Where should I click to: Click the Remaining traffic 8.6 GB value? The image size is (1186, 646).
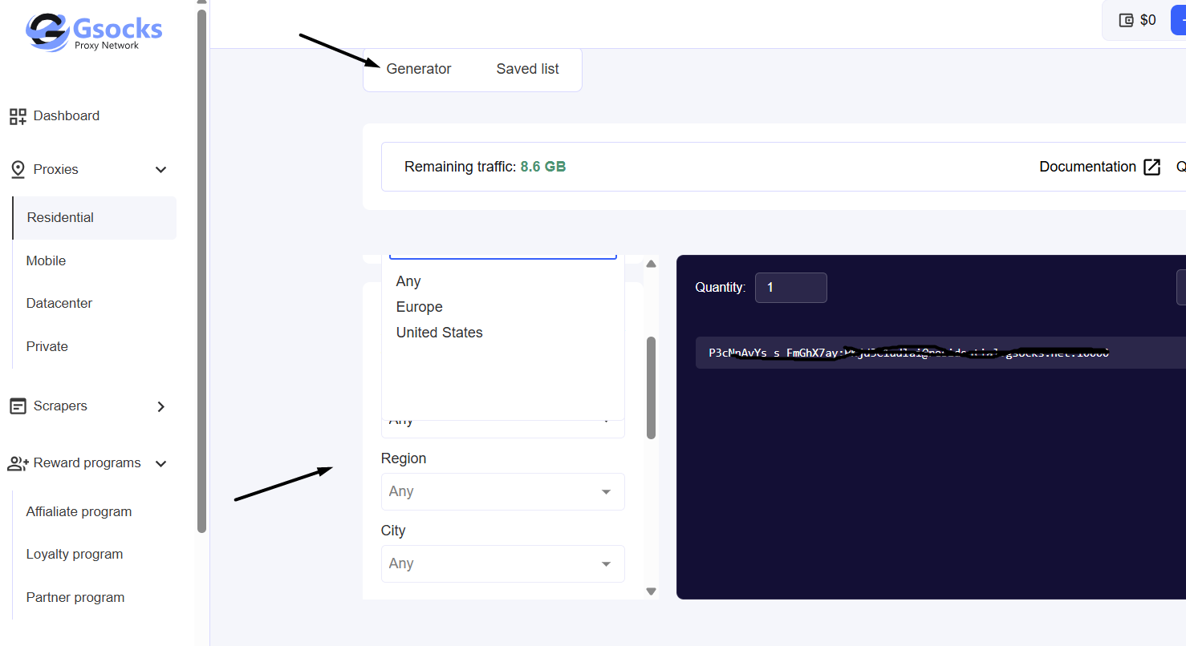(543, 167)
